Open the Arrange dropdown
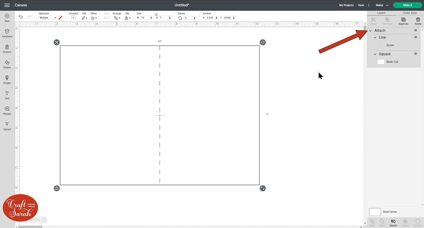The height and width of the screenshot is (228, 424). (117, 18)
